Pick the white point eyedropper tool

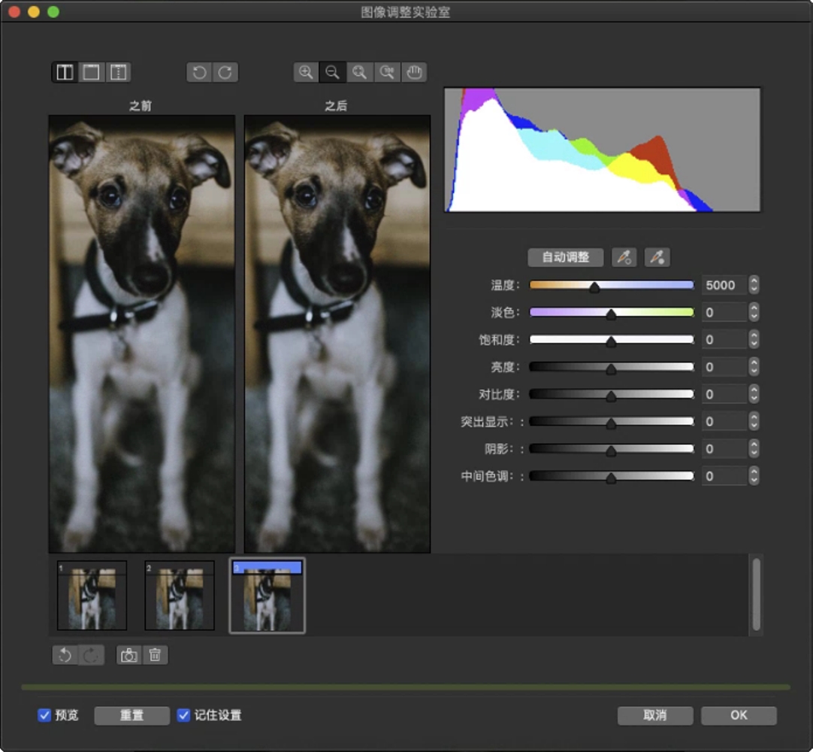(657, 257)
